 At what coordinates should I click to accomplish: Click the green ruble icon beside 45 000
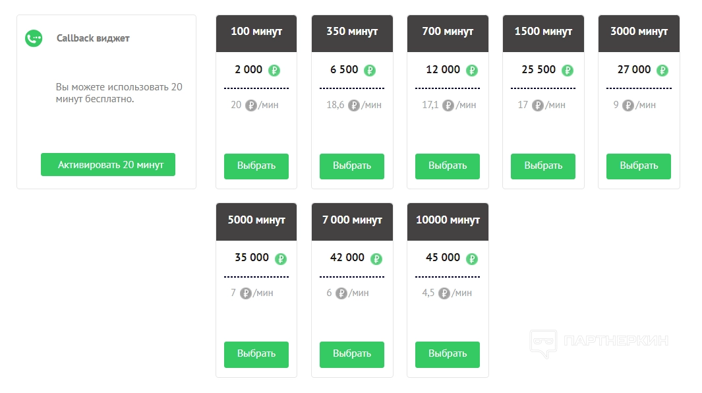(x=472, y=258)
